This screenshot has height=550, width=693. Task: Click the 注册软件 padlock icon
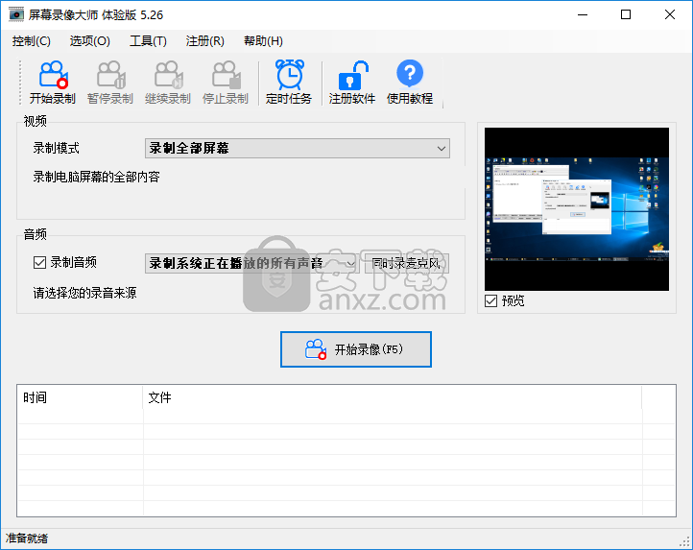point(352,83)
